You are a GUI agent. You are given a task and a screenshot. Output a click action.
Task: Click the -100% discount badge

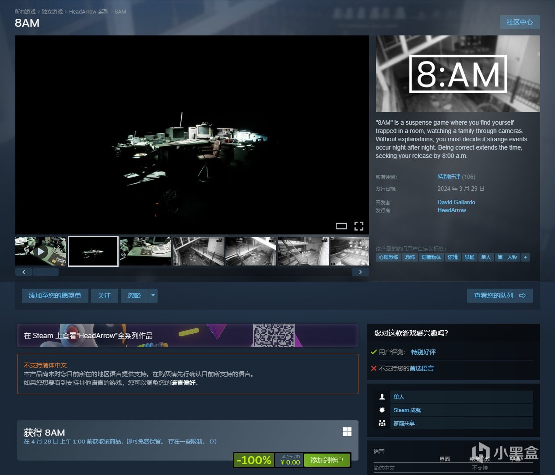tap(254, 460)
